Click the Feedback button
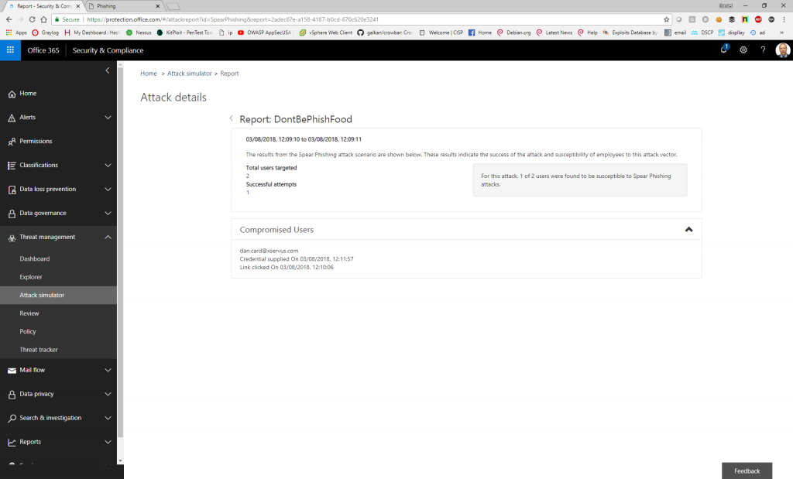This screenshot has height=479, width=793. [746, 470]
